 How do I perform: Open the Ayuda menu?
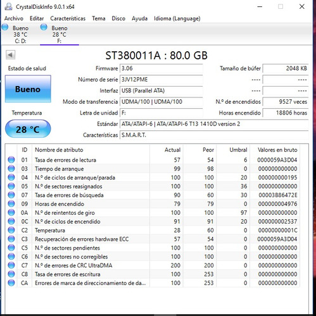(139, 18)
